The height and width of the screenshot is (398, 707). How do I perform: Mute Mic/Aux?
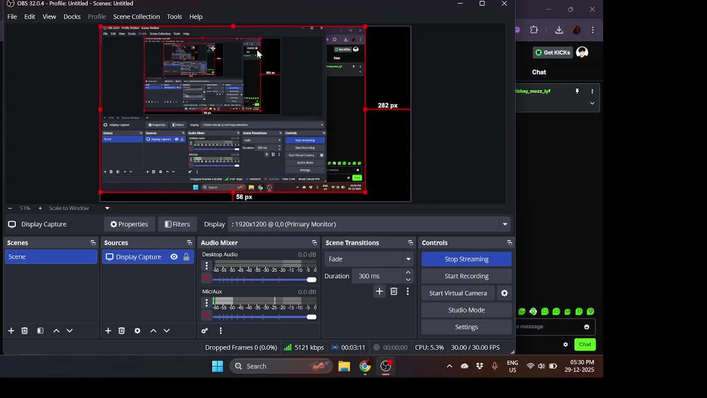pyautogui.click(x=207, y=316)
